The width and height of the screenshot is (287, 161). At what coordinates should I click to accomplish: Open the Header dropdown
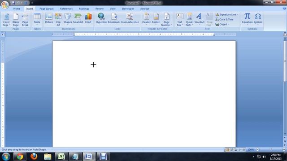coord(147,19)
